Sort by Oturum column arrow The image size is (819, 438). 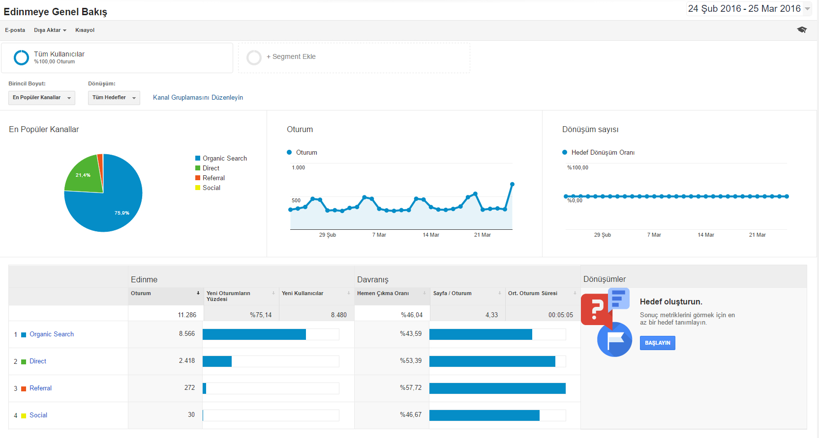pos(198,293)
